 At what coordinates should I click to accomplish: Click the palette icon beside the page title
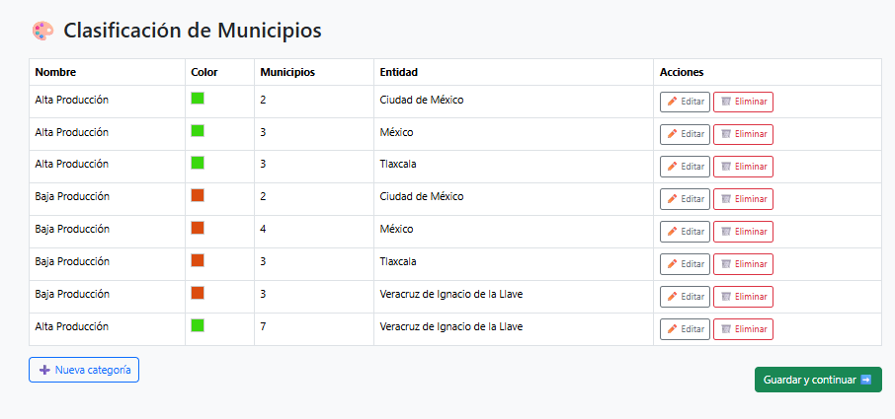coord(42,31)
